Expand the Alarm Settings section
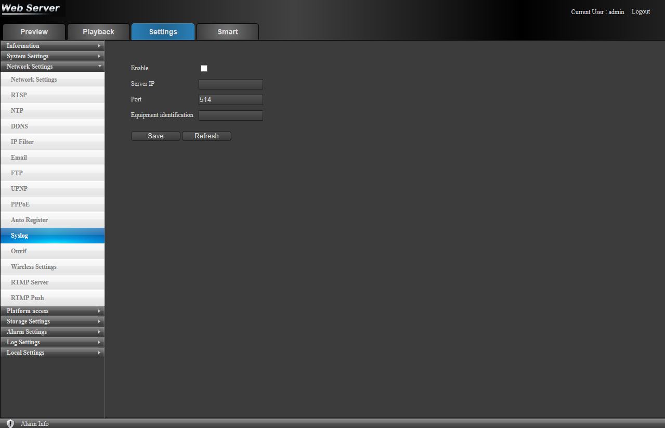Screen dimensions: 665x428 coord(52,332)
